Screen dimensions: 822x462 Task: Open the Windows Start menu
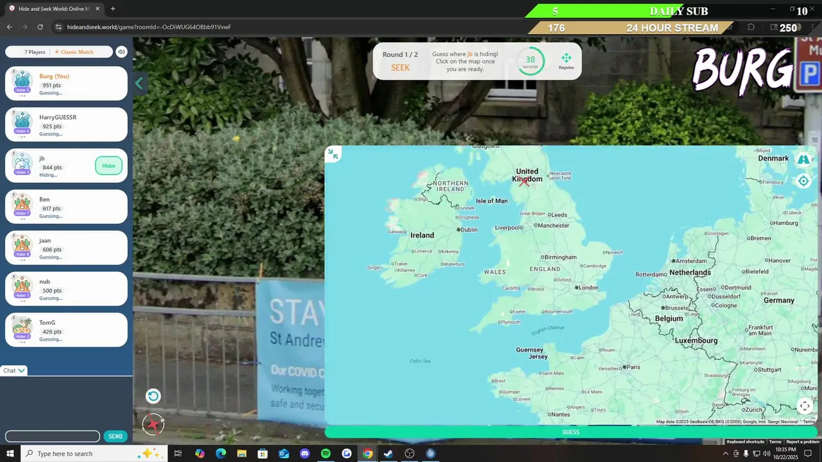pyautogui.click(x=10, y=454)
